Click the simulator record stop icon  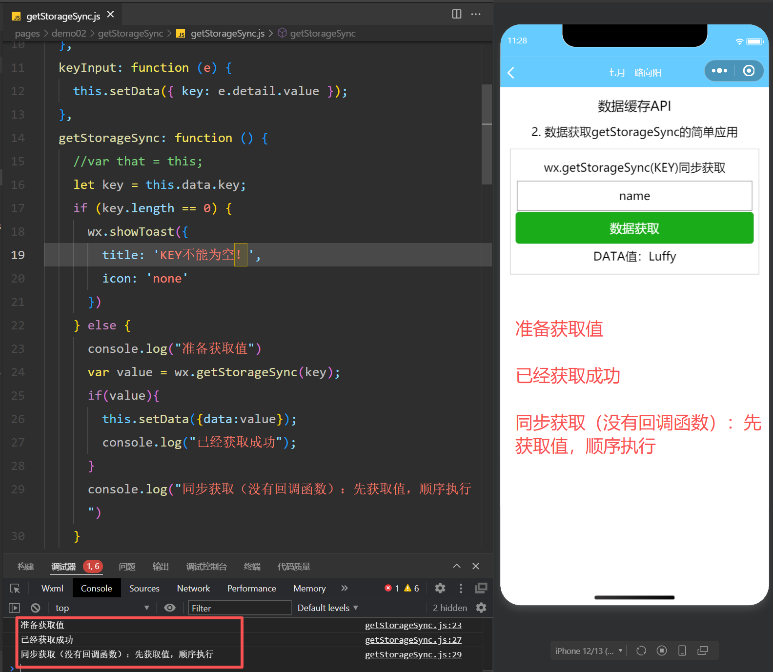tap(662, 651)
